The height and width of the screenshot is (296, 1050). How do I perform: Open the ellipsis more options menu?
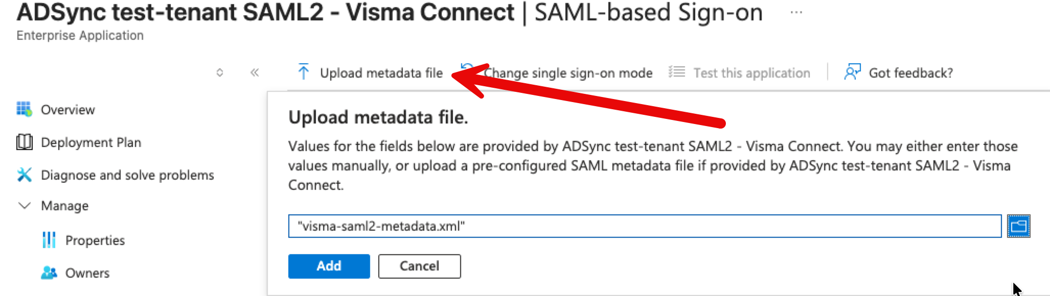[x=796, y=12]
